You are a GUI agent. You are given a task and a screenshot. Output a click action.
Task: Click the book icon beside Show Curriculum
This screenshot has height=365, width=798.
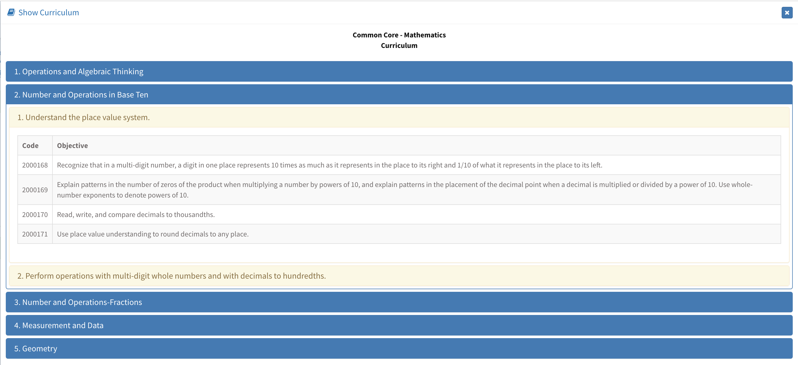point(11,12)
